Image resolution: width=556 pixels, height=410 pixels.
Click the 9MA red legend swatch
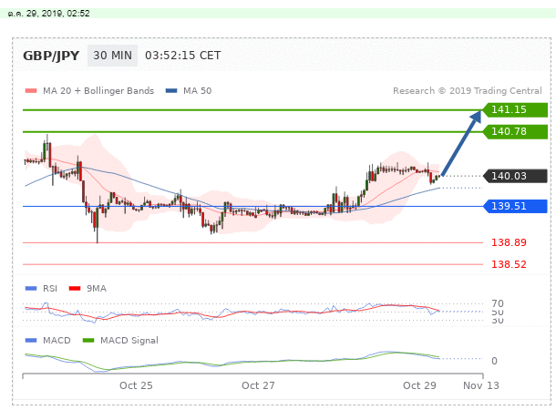click(75, 289)
